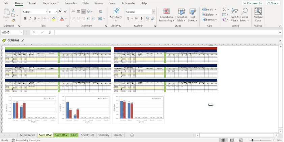This screenshot has width=284, height=142.
Task: Click the AutoSum sigma icon
Action: 224,9
